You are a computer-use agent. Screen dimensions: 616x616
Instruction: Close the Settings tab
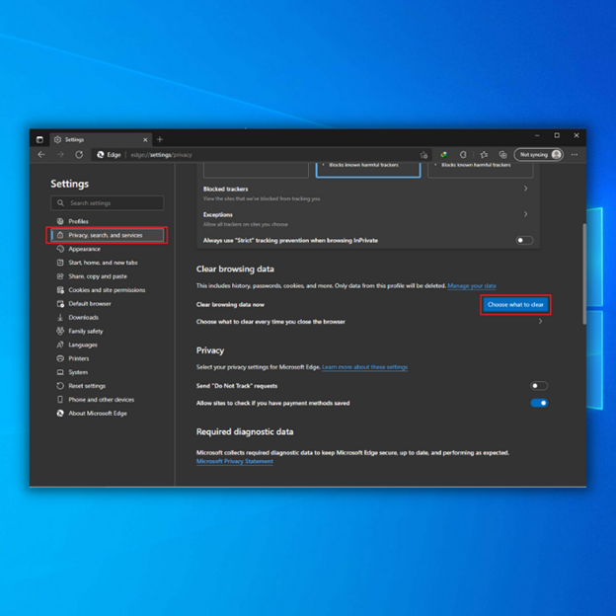coord(145,140)
